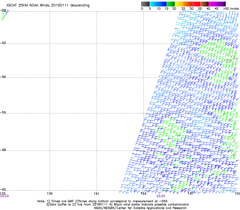The width and height of the screenshot is (240, 210).
Task: Click the legend value '25'
Action: pos(183,9)
